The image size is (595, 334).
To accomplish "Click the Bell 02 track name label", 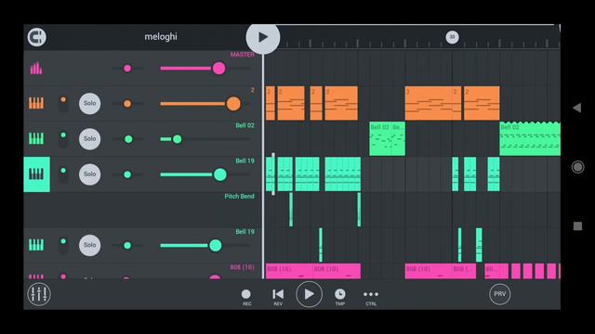I will pos(245,125).
